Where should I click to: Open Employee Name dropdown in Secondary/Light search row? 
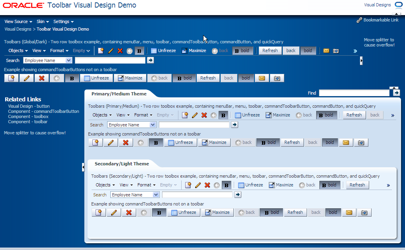155,195
